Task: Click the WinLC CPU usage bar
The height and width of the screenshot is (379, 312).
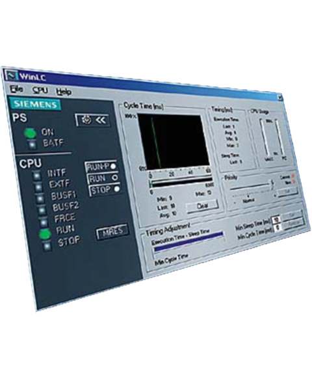Action: pyautogui.click(x=264, y=137)
